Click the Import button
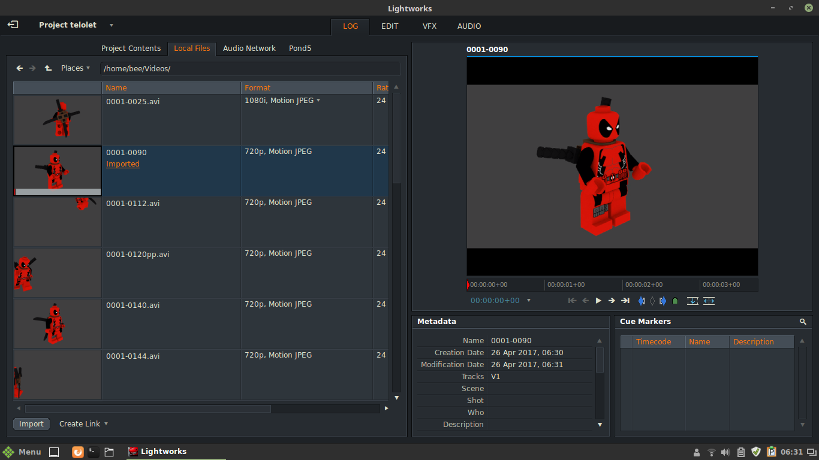 31,424
